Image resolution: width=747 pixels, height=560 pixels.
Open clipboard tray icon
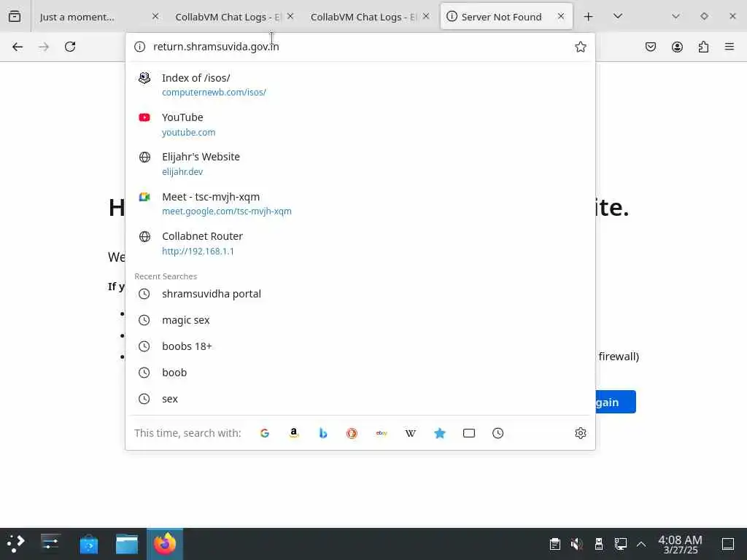554,544
